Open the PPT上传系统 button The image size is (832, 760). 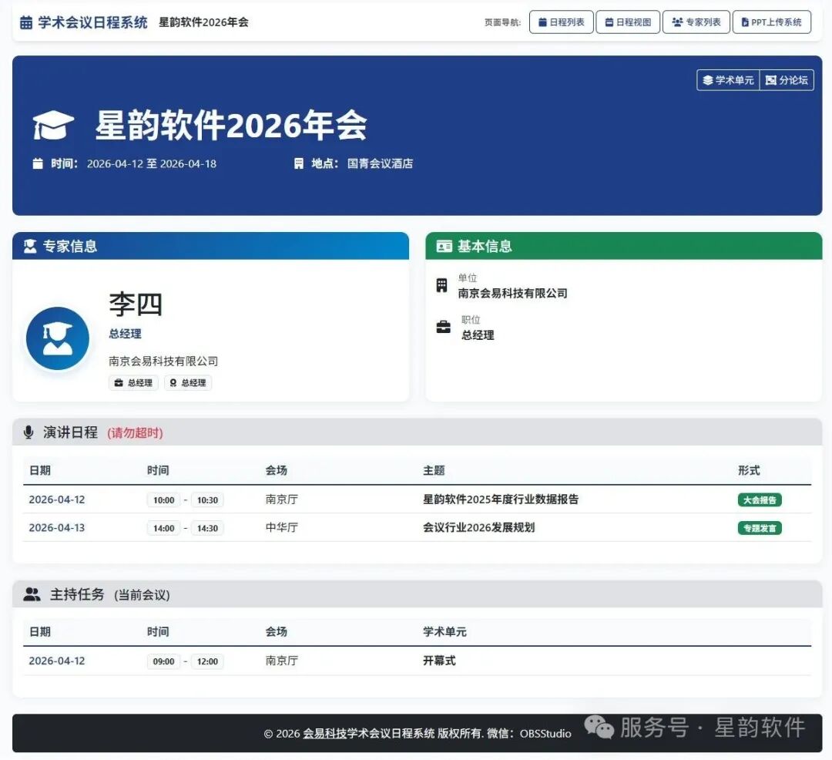coord(771,22)
